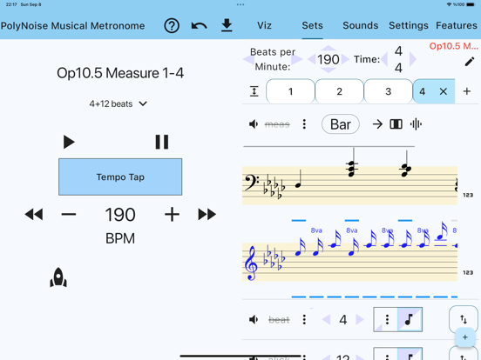Viewport: 481px width, 360px height.
Task: Decrease BPM with the minus button
Action: click(x=69, y=214)
